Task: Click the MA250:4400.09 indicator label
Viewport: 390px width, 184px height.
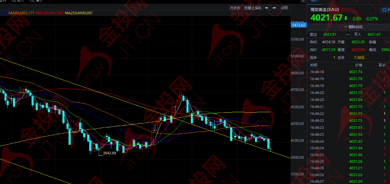Action: 79,13
